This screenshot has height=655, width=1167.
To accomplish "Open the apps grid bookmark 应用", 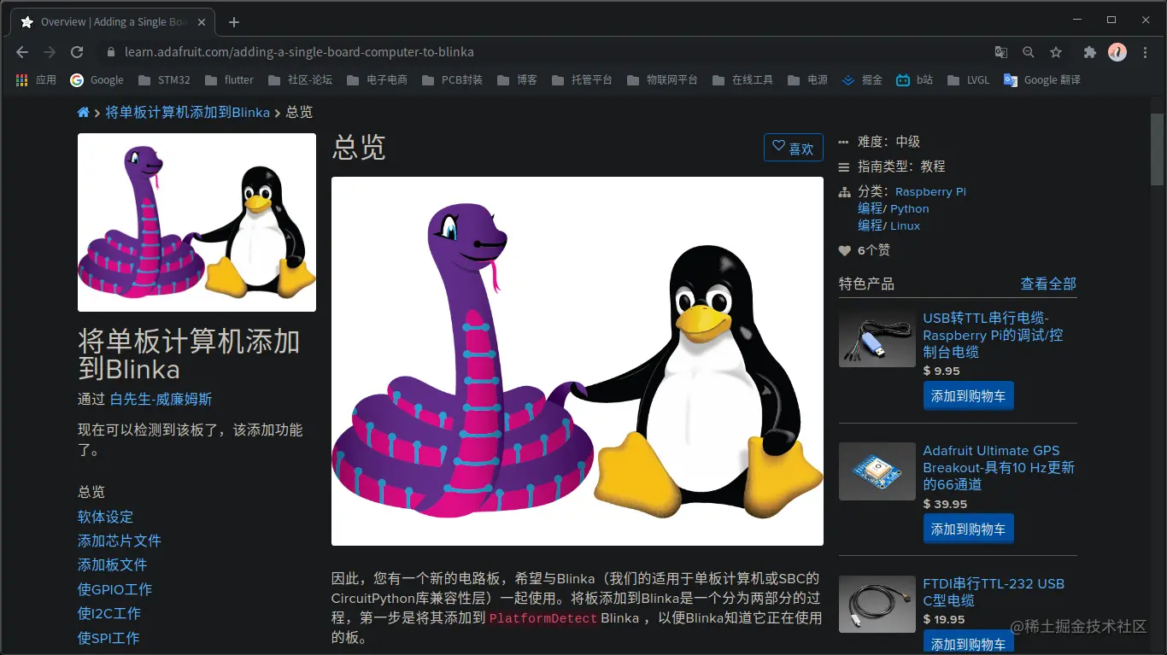I will point(36,79).
